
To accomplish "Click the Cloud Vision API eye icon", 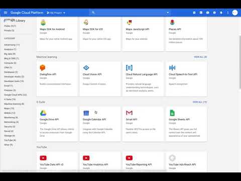I will coord(86,68).
